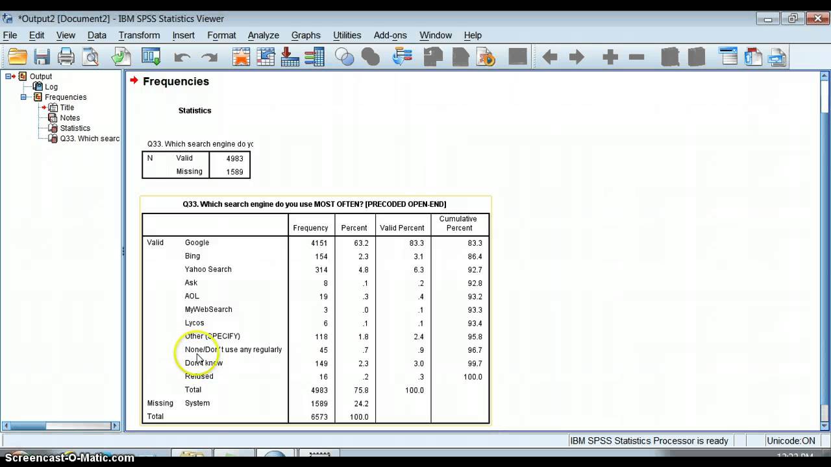
Task: Click the outline pane scroll-left arrow
Action: coord(6,426)
